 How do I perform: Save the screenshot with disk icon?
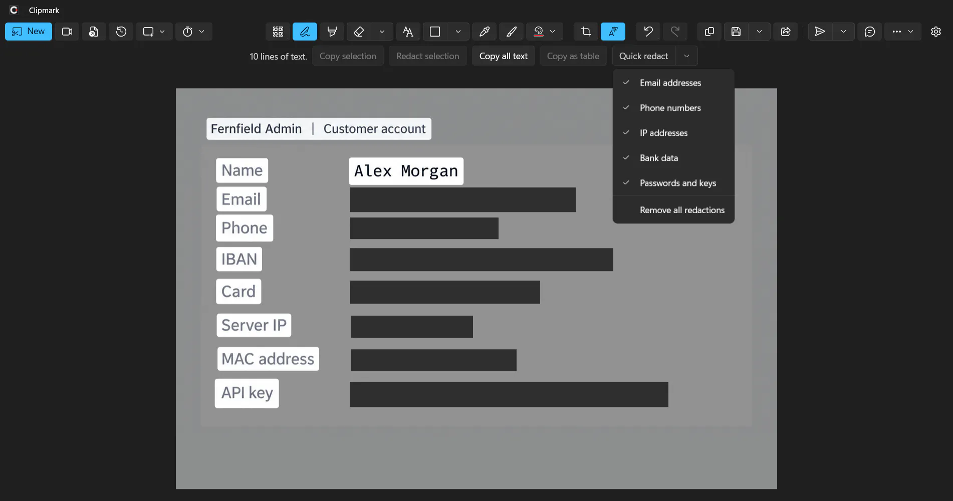[x=736, y=32]
